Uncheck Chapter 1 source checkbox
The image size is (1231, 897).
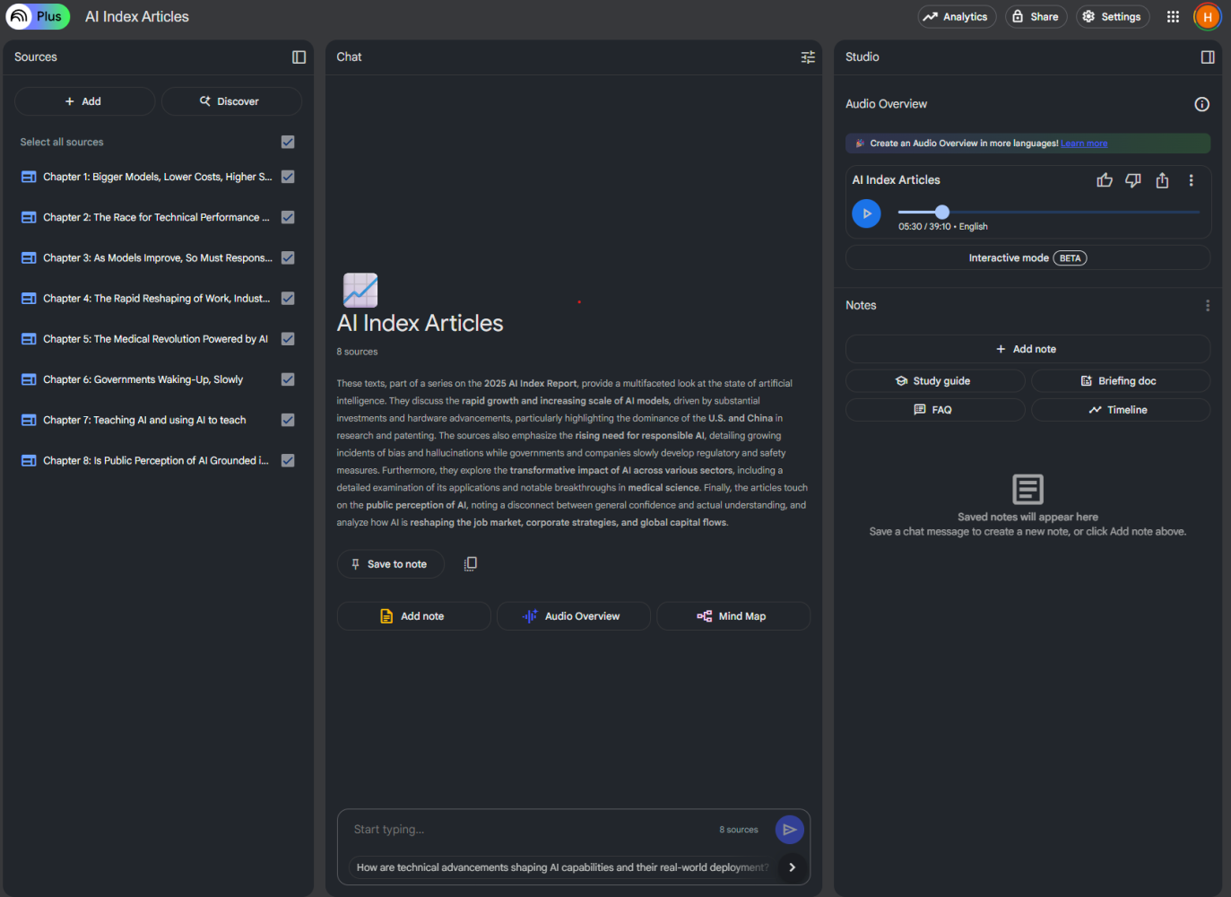click(x=288, y=177)
